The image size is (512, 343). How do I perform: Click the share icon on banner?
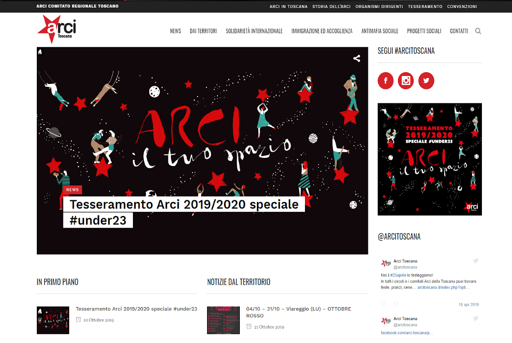click(357, 58)
